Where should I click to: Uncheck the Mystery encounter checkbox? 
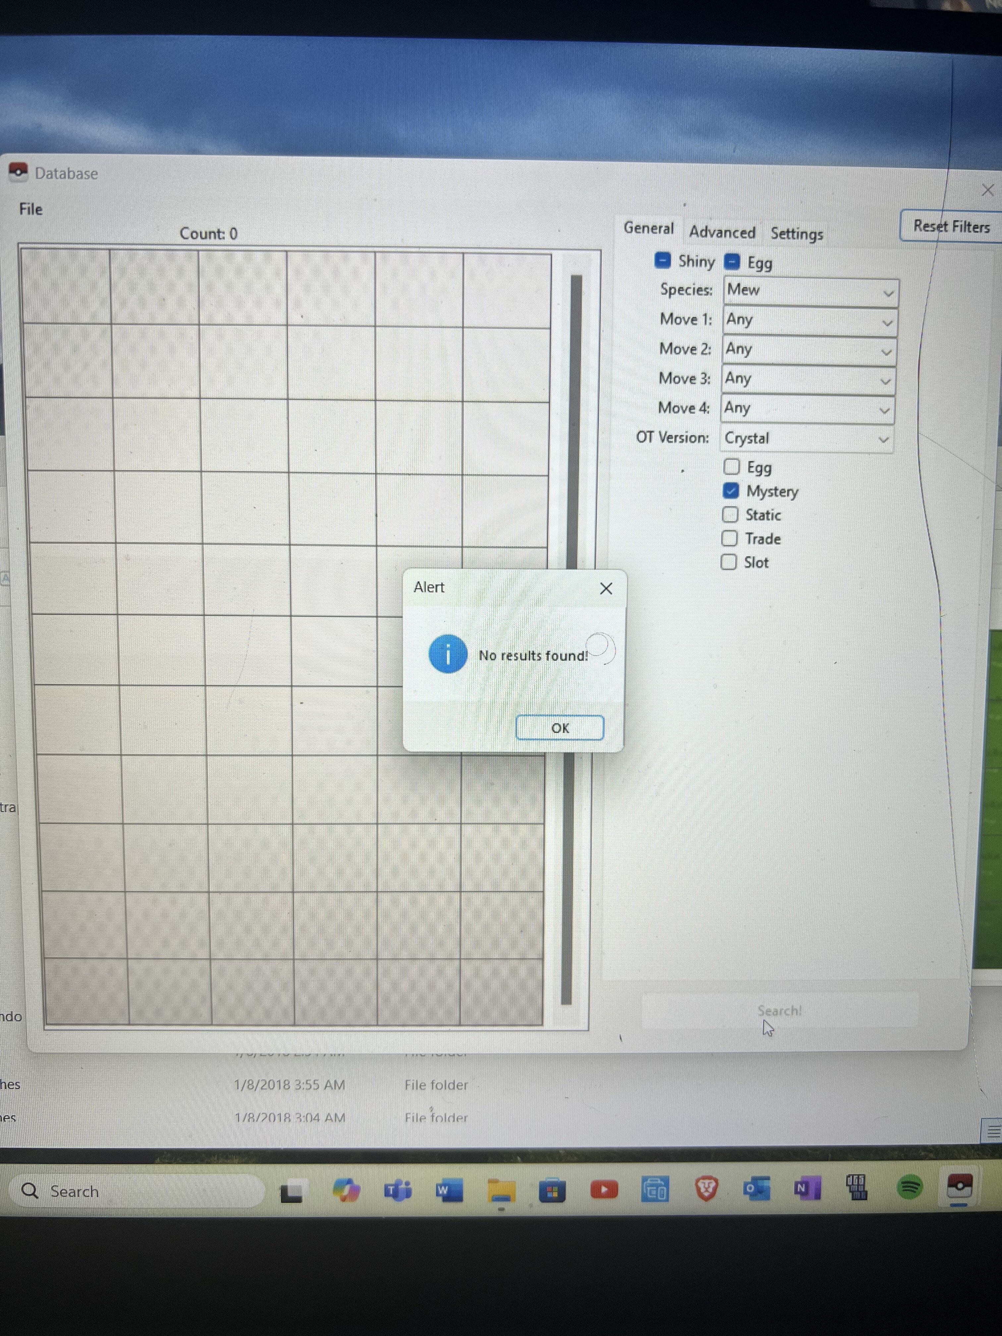point(731,490)
